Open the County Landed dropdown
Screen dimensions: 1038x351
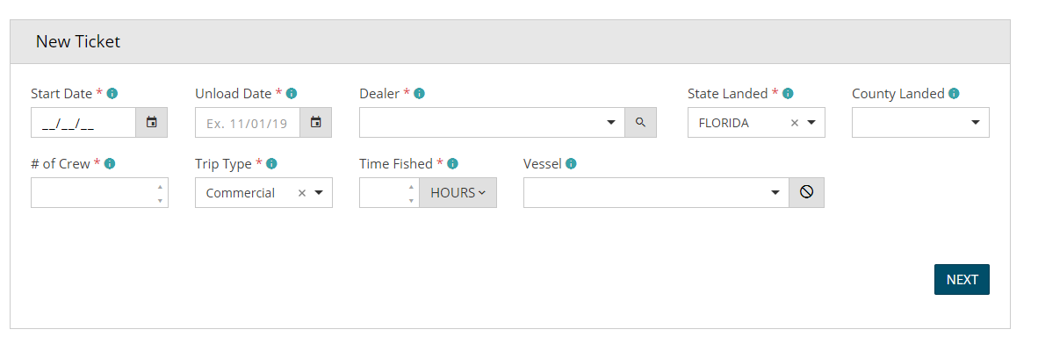click(x=975, y=123)
